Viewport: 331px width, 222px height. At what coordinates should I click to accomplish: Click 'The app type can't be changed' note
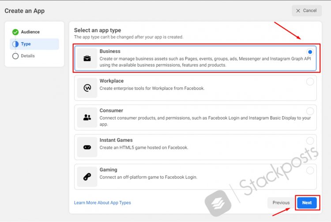click(128, 37)
